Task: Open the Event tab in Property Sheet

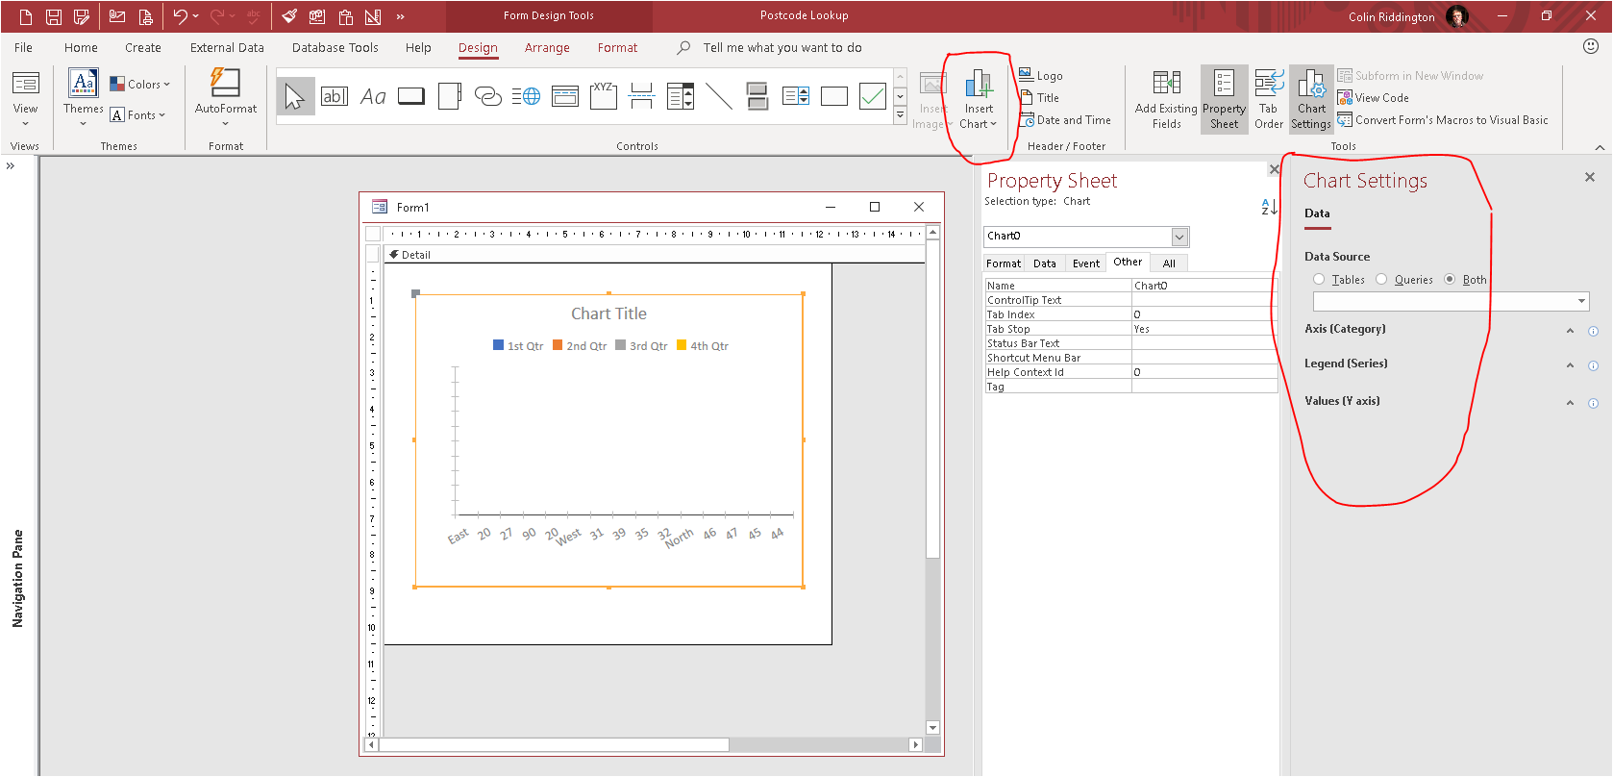Action: pos(1086,263)
